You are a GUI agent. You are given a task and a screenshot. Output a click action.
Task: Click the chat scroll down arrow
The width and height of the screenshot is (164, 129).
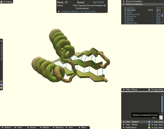pos(162,114)
